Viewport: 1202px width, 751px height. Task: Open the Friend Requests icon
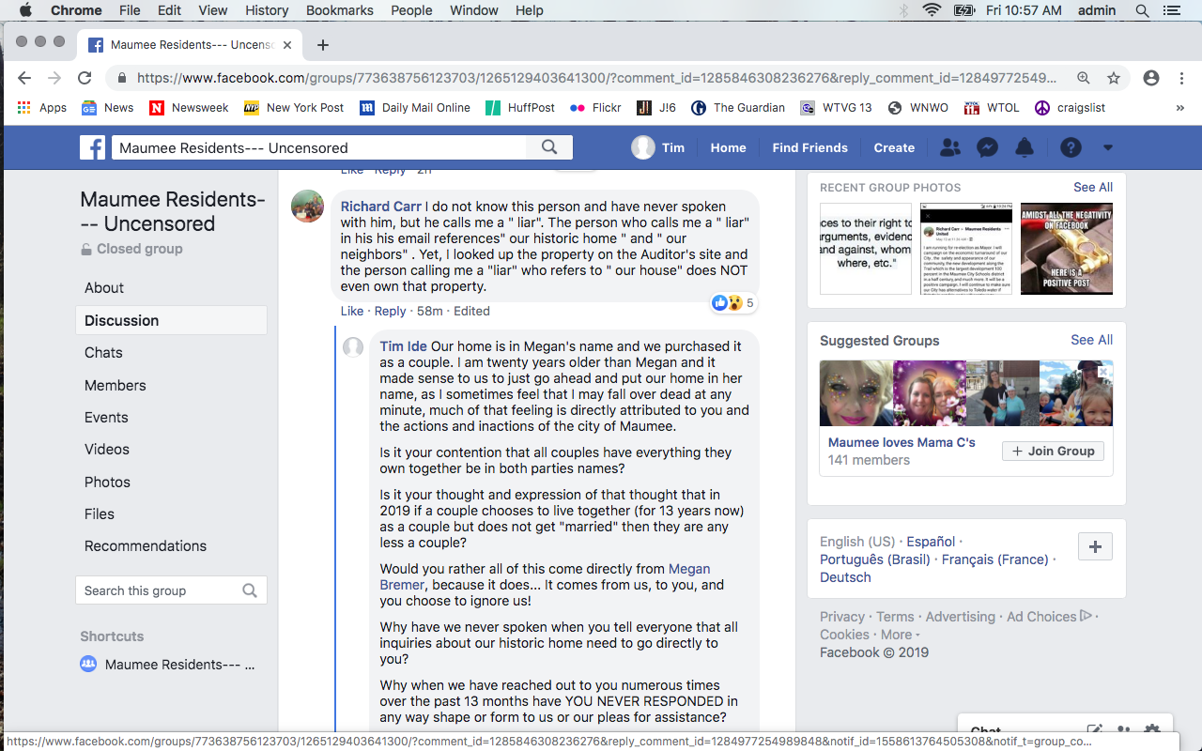949,147
